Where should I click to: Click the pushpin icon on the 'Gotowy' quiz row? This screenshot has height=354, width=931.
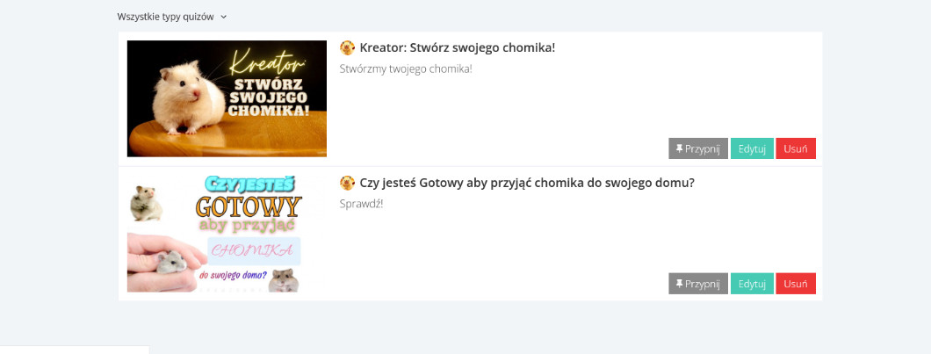(x=679, y=284)
